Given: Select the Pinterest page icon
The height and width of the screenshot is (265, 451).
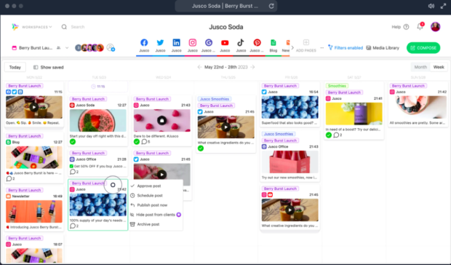Looking at the screenshot, I should click(x=257, y=43).
